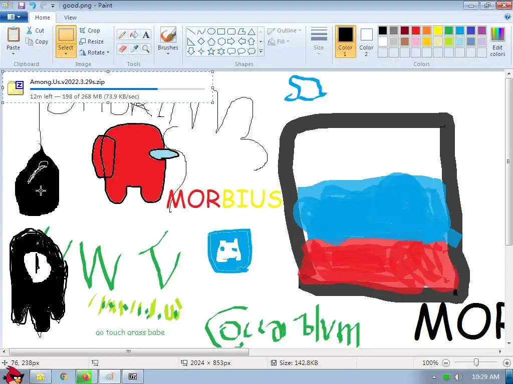Choose the Diamond shape
The image size is (513, 384).
201,41
